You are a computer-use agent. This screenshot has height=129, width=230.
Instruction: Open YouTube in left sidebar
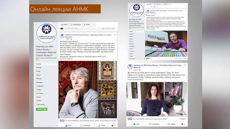(40, 93)
